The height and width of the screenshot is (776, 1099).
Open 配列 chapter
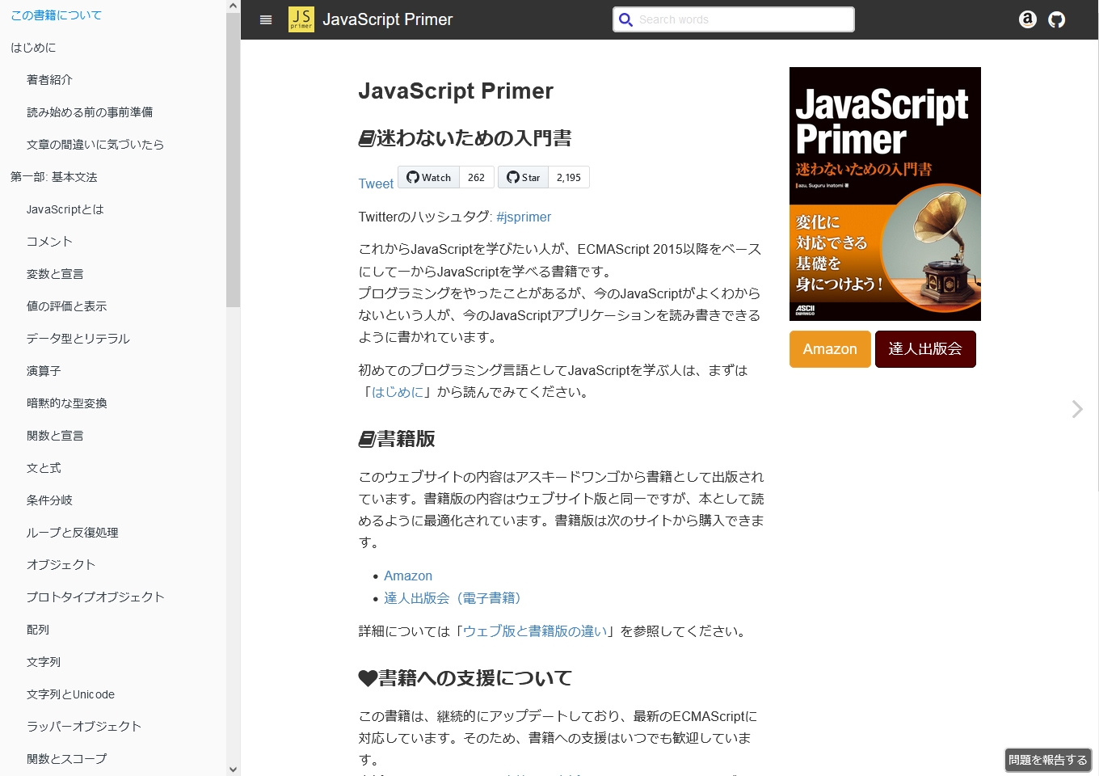pyautogui.click(x=38, y=630)
